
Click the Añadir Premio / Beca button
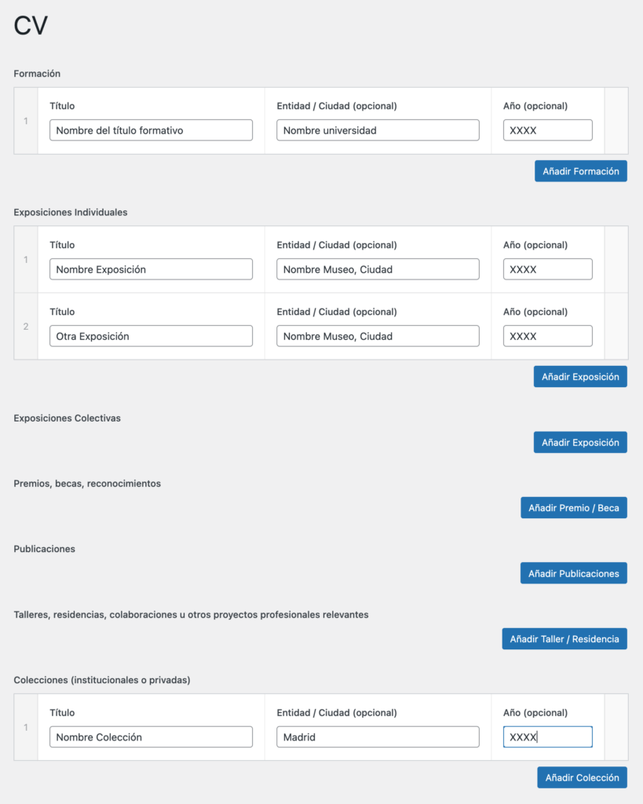pos(573,507)
